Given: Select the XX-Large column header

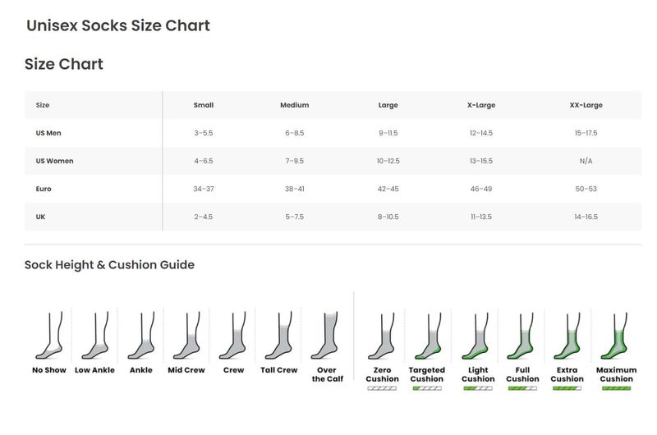Looking at the screenshot, I should point(586,105).
